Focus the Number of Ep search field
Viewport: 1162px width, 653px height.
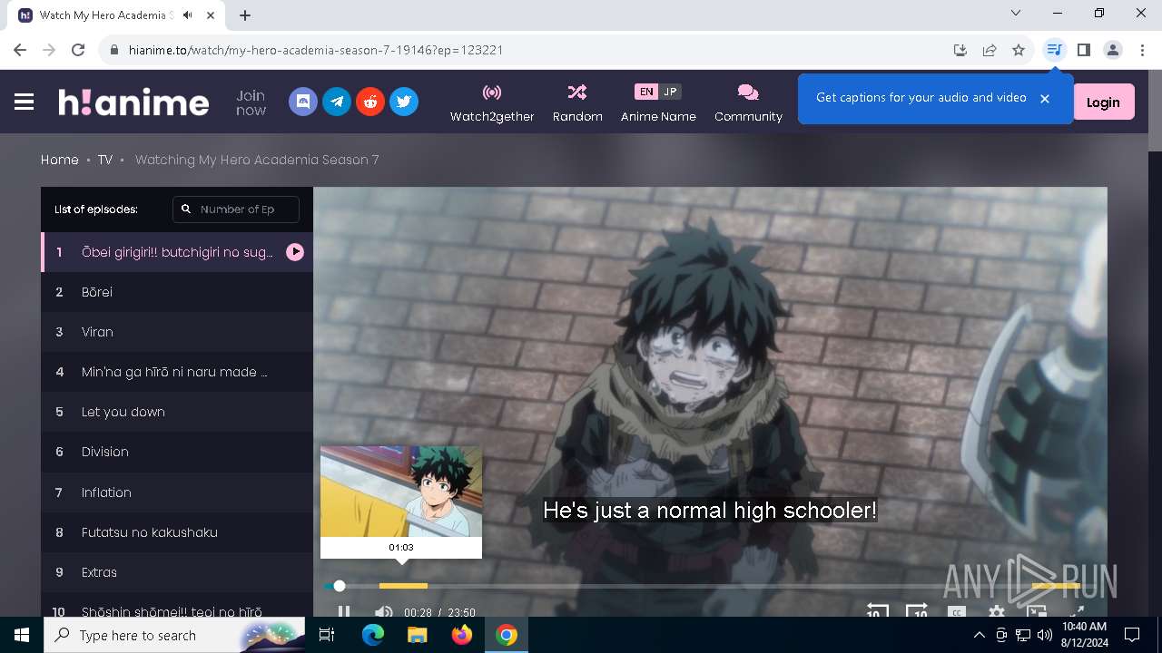[236, 209]
